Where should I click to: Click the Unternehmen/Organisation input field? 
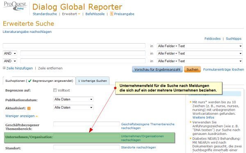pyautogui.click(x=87, y=136)
